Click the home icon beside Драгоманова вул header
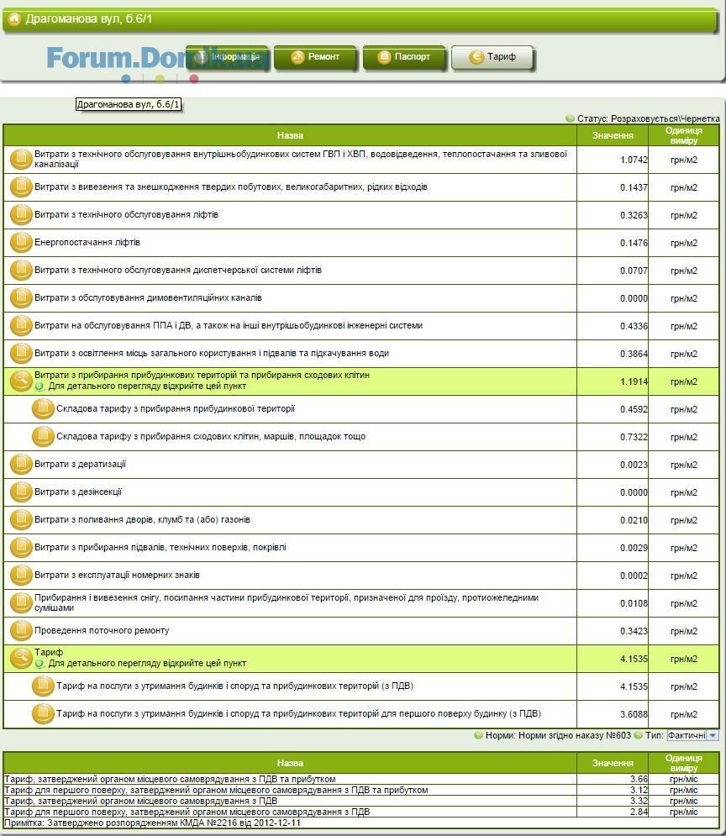The image size is (726, 836). 14,19
